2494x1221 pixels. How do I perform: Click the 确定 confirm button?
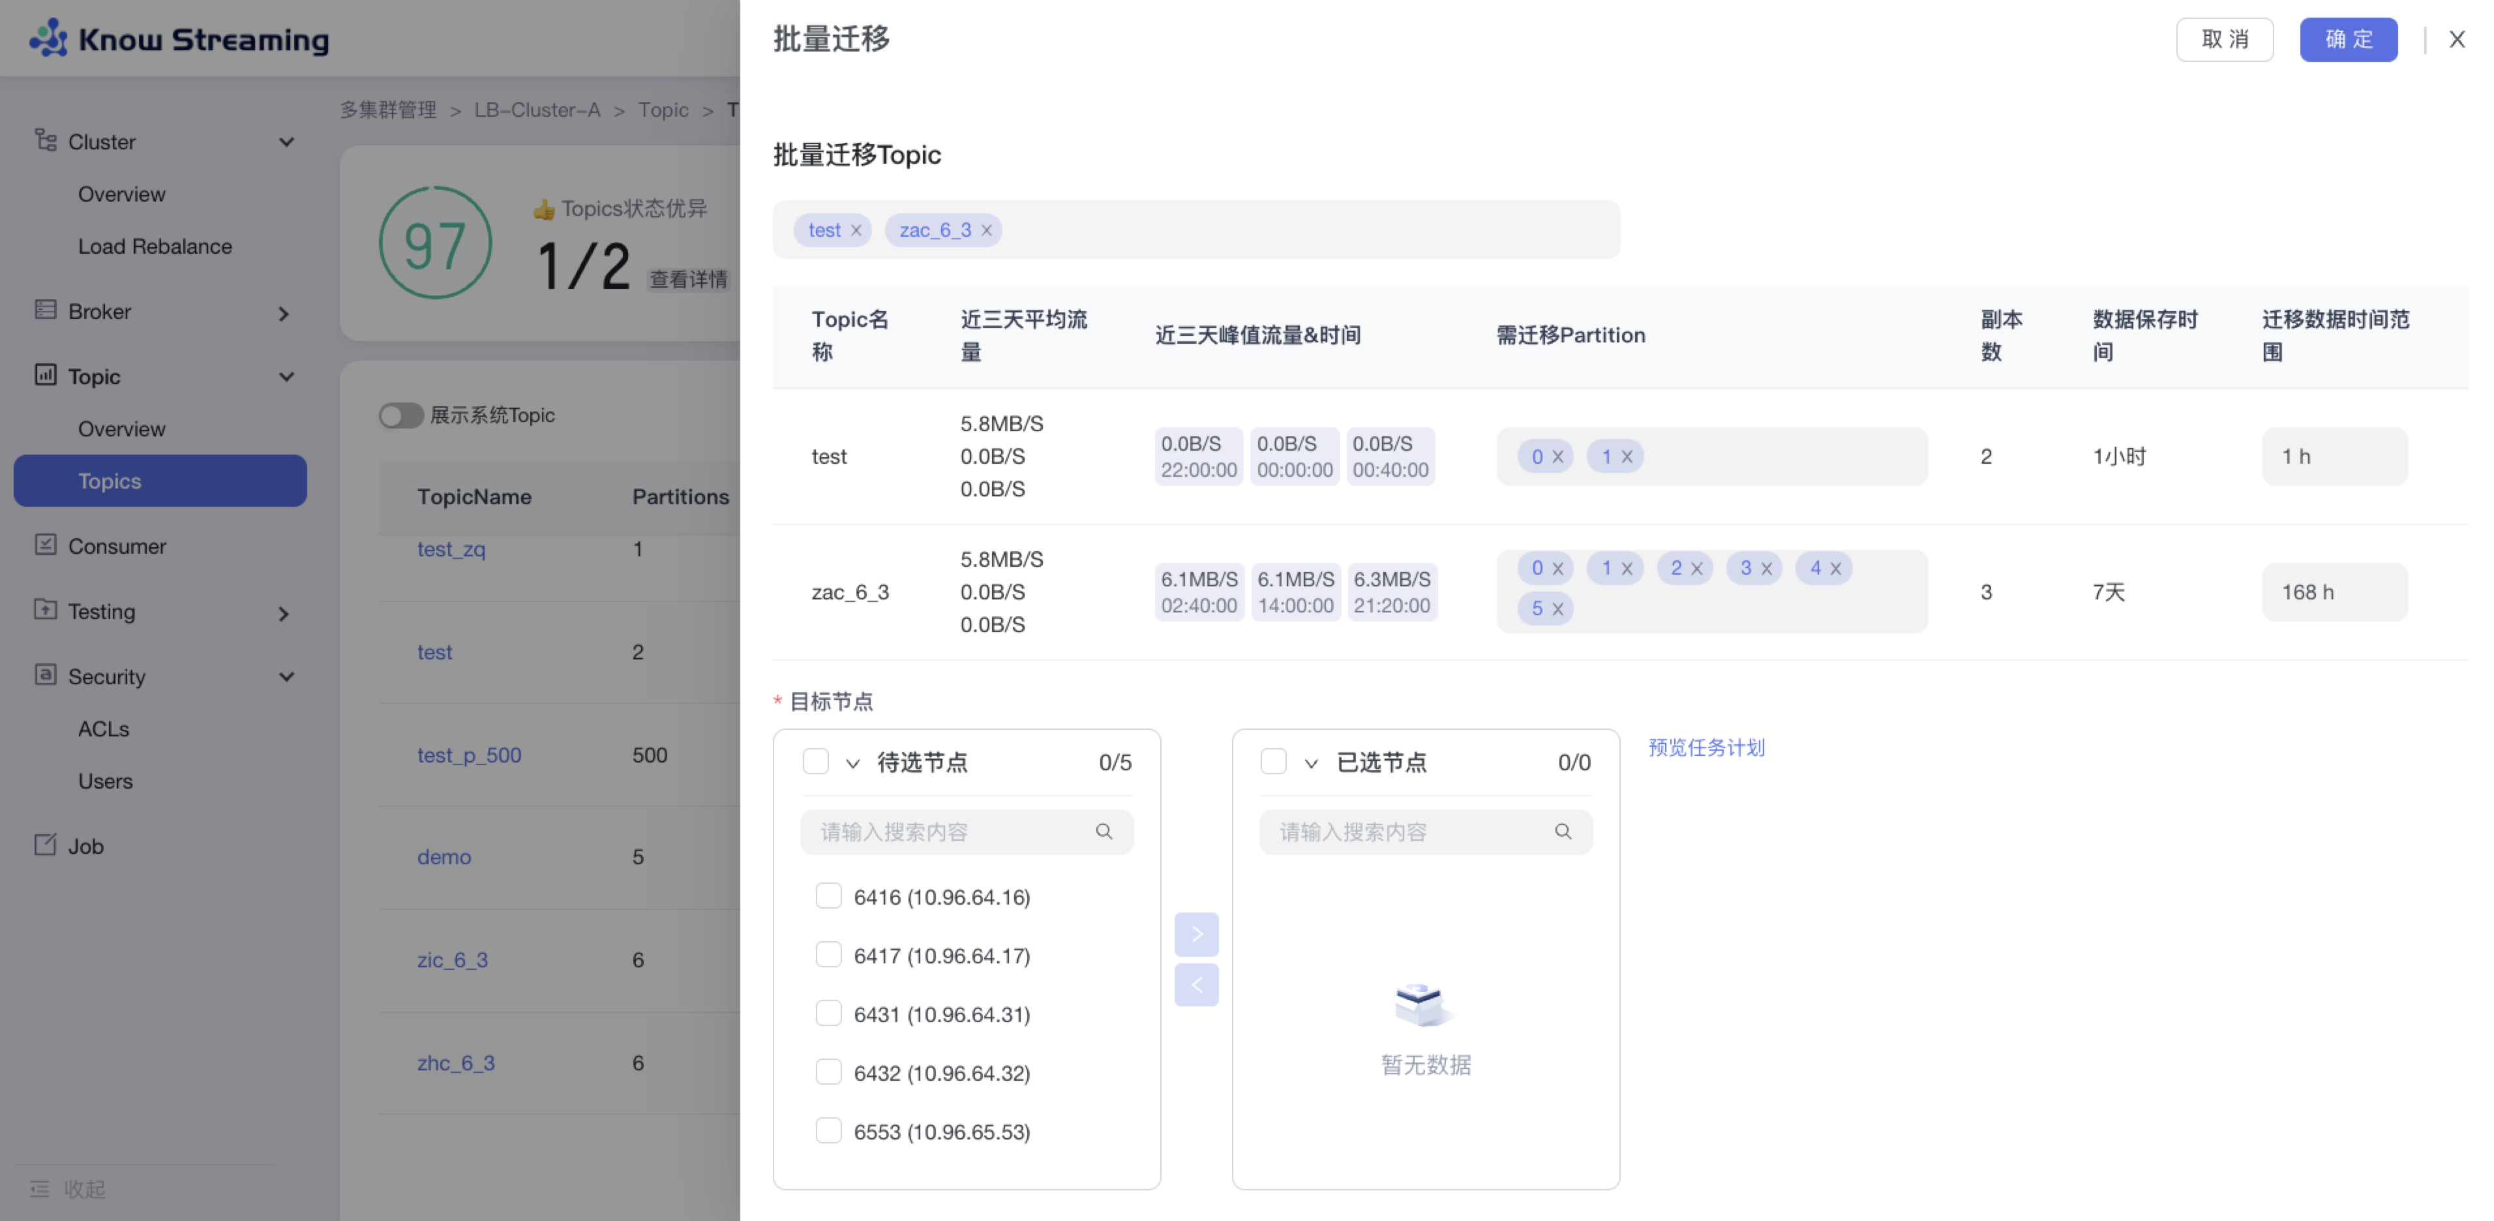point(2348,40)
